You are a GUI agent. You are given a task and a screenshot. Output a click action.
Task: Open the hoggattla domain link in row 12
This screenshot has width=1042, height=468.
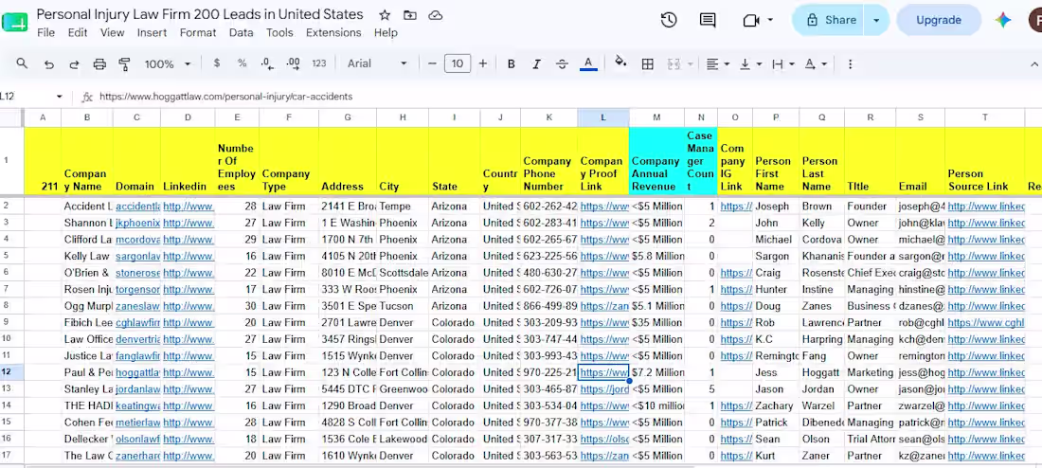[x=138, y=372]
